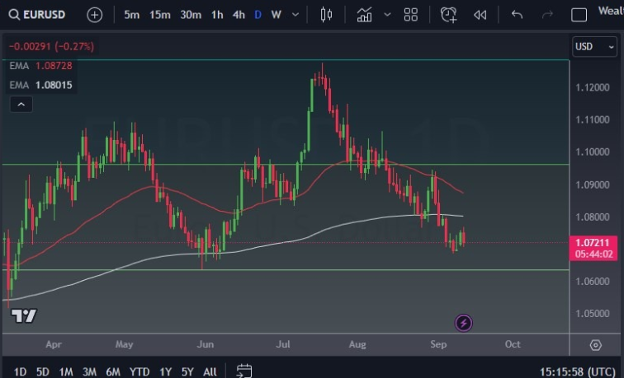Select the 5Y date range
The image size is (624, 378).
(187, 371)
